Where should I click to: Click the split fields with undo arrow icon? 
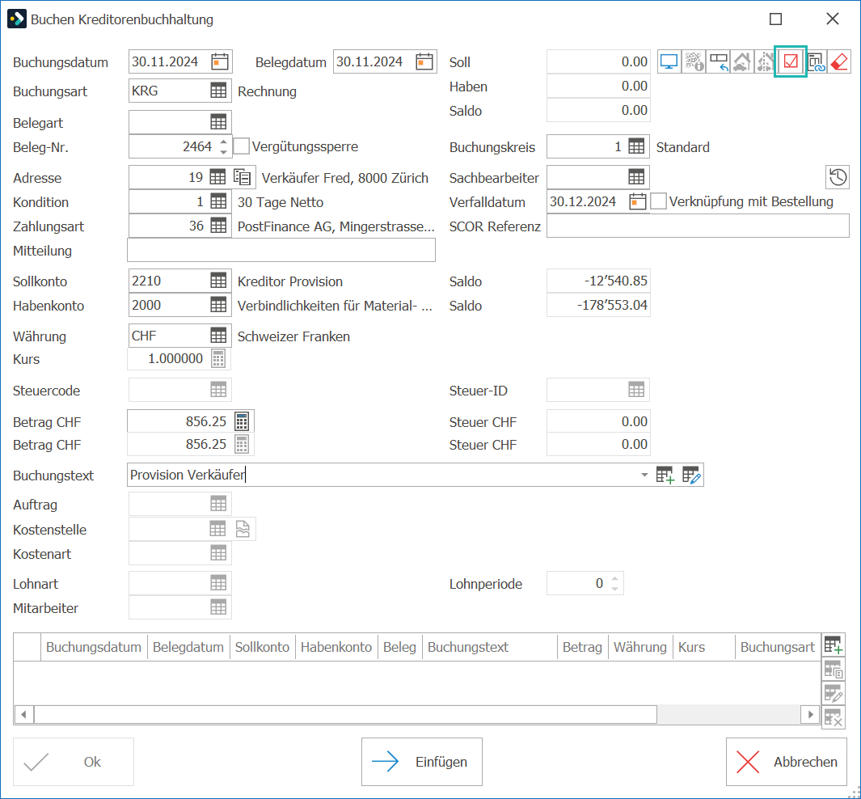tap(718, 61)
